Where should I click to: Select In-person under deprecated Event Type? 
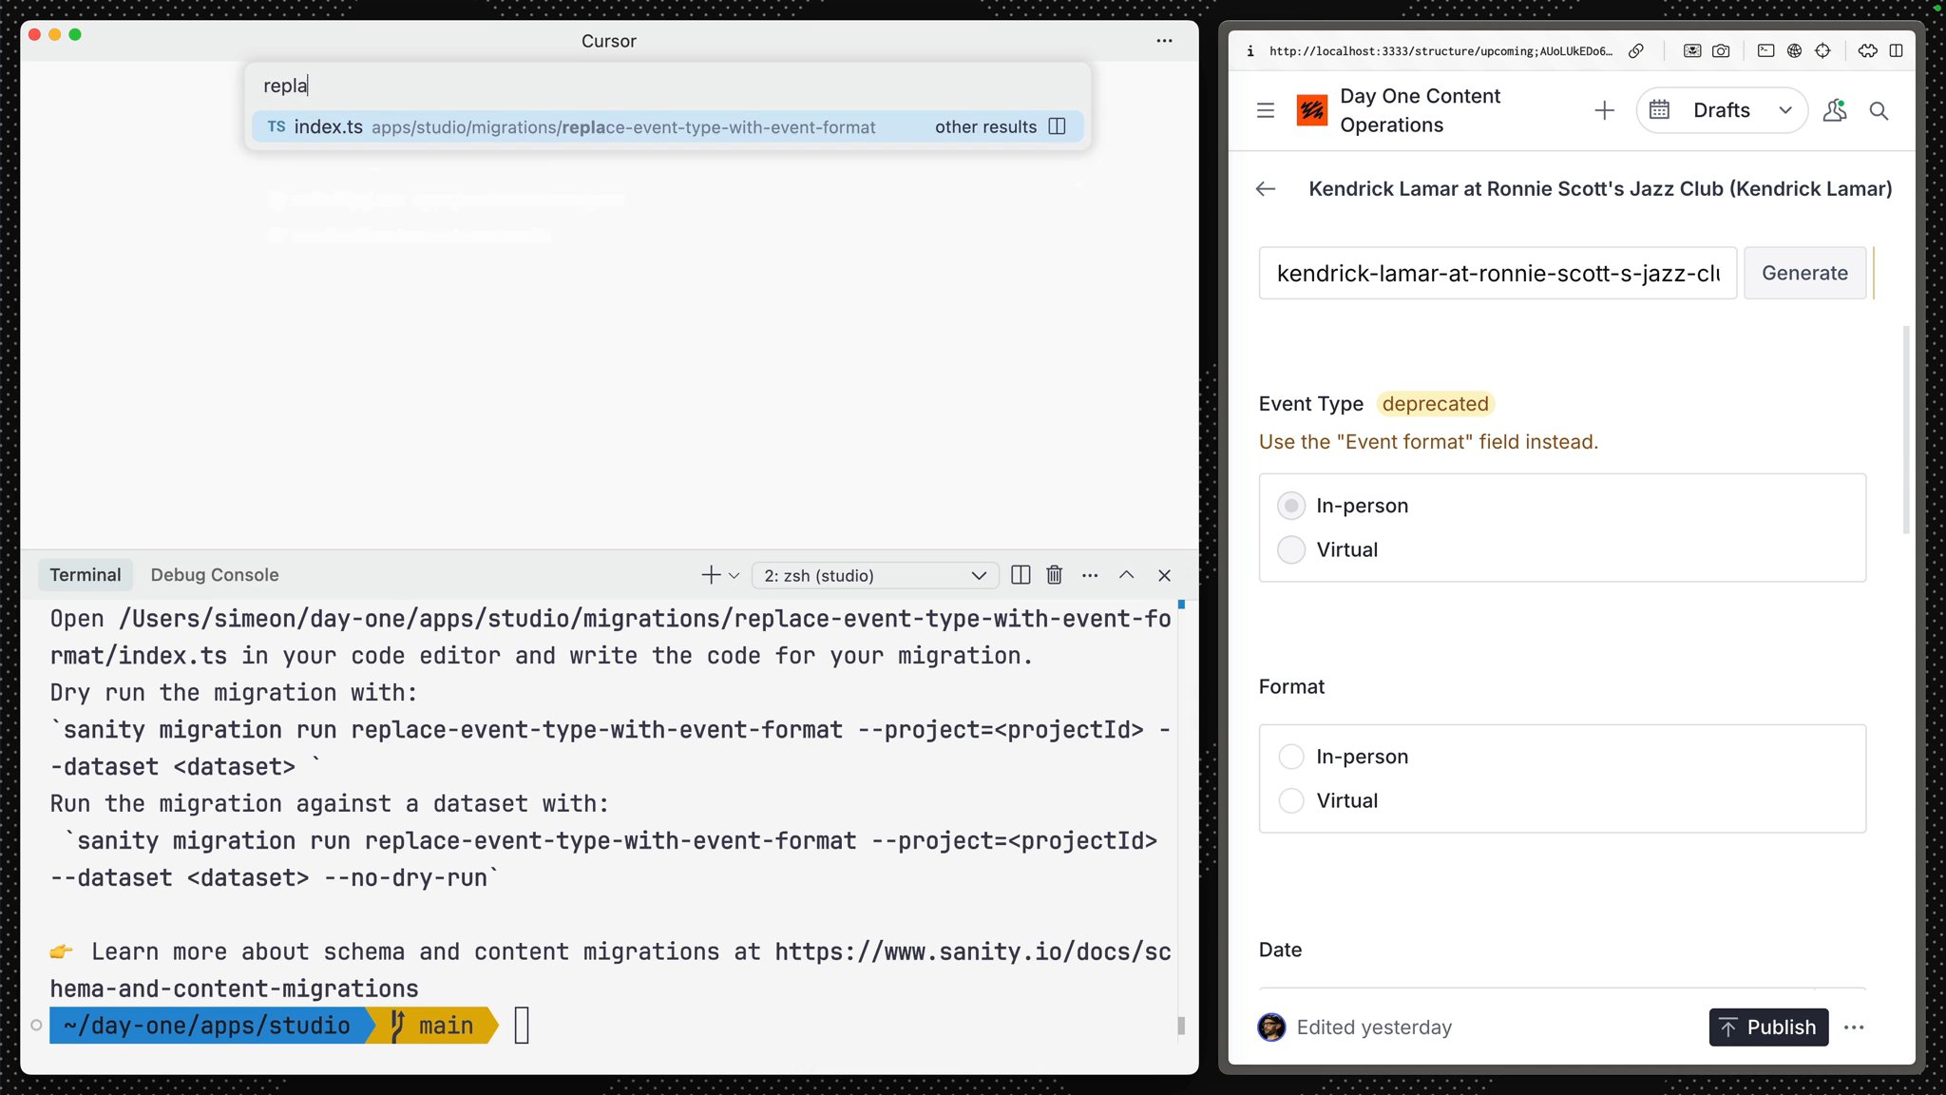[x=1291, y=506]
